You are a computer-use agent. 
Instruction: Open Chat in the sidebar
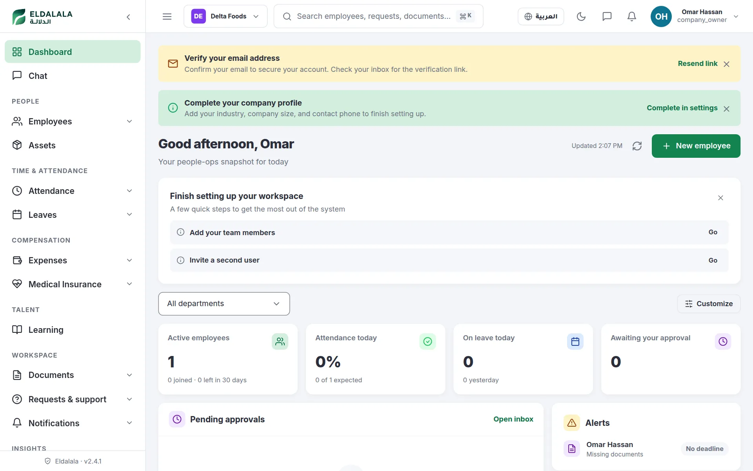[x=73, y=76]
